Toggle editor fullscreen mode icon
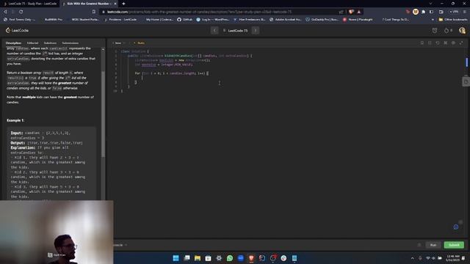The image size is (470, 264). coord(461,43)
